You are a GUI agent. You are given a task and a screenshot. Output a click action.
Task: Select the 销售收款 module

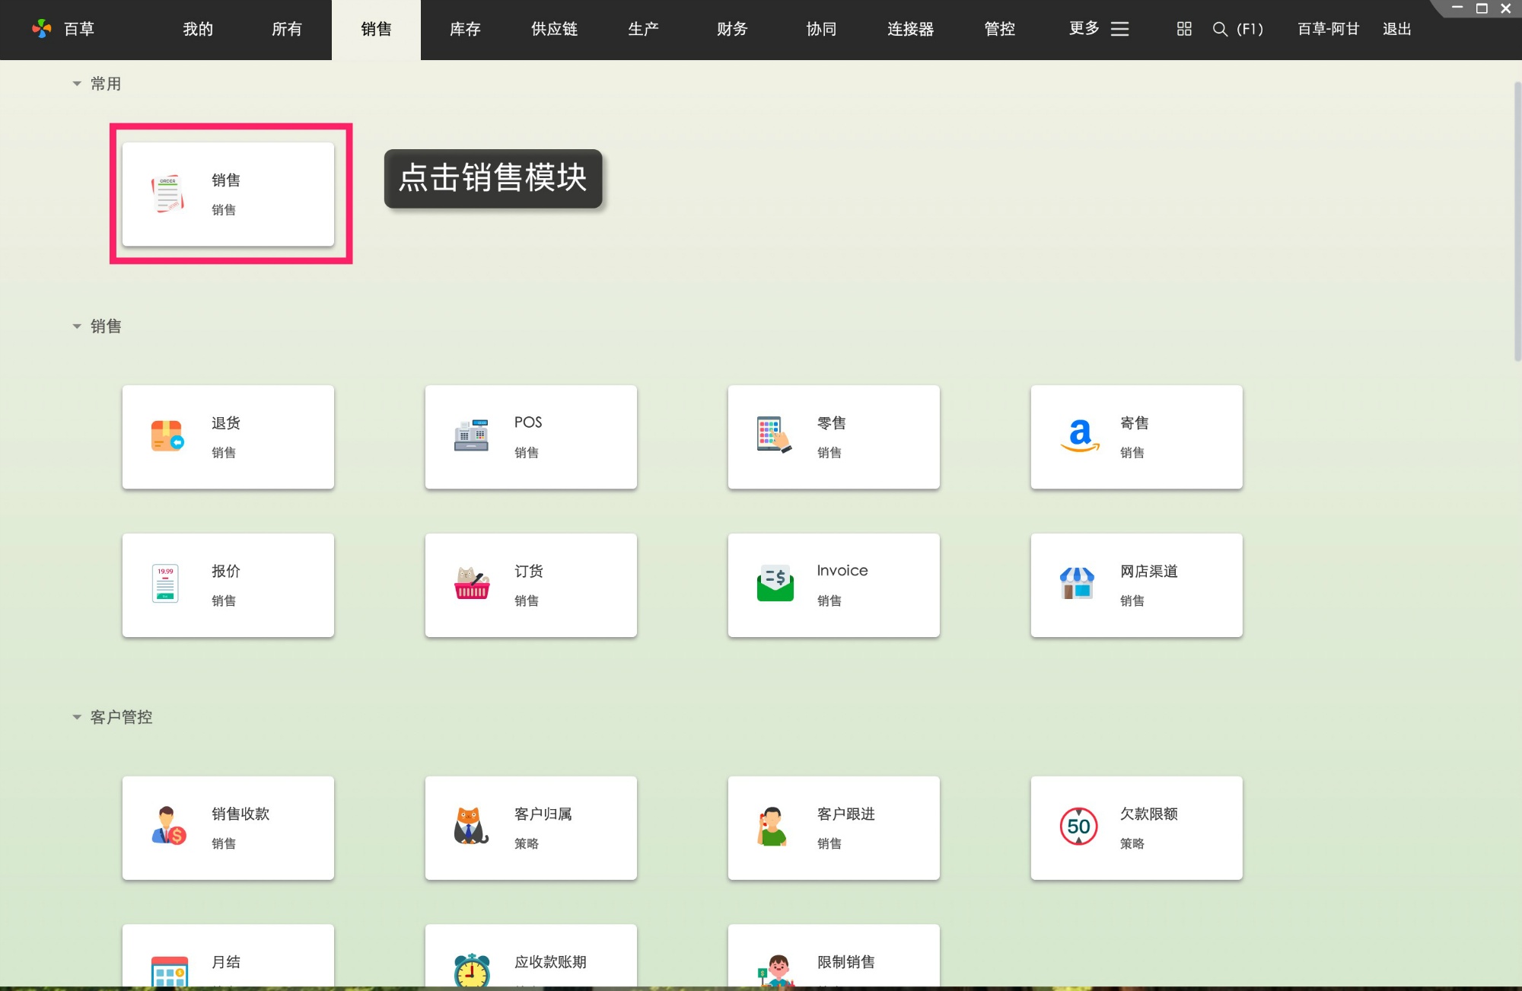227,828
